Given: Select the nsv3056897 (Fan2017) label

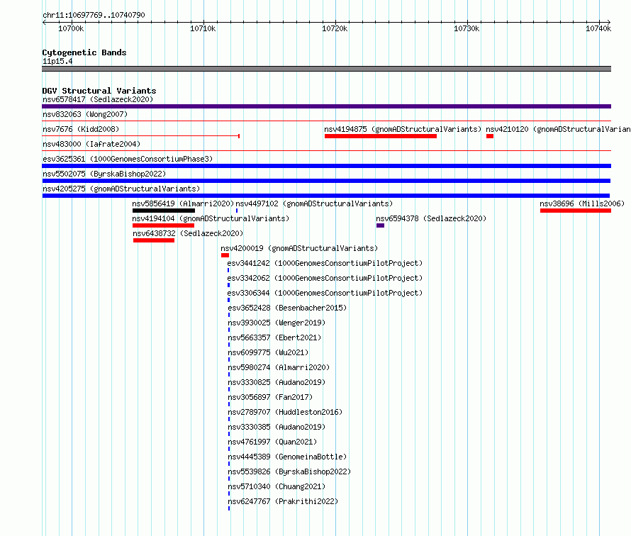Looking at the screenshot, I should tap(270, 397).
